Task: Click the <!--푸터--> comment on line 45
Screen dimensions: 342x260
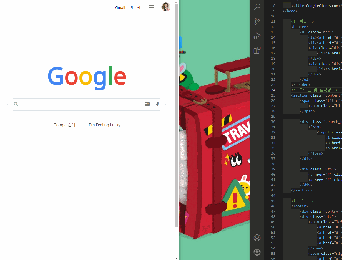Action: point(303,201)
